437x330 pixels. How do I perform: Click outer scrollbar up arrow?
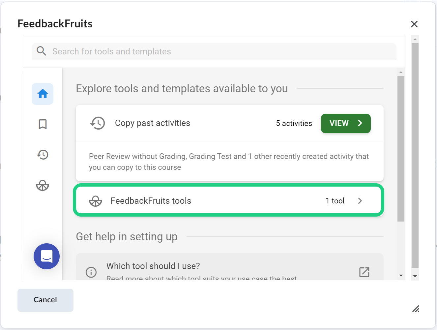tap(415, 39)
